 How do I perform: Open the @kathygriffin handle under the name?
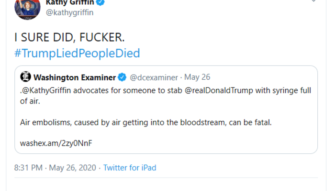point(69,13)
